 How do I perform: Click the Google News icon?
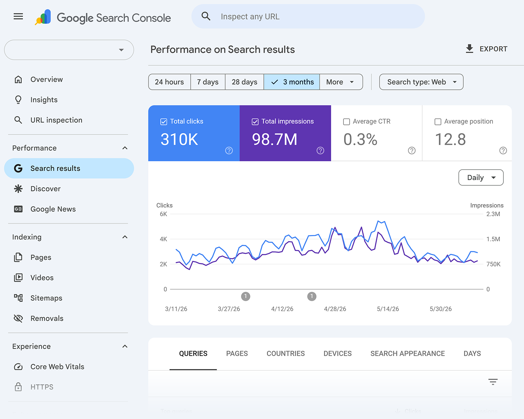18,209
